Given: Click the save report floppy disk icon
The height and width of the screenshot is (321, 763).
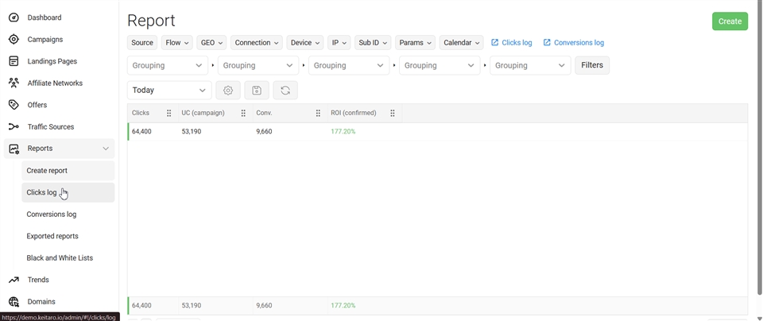Looking at the screenshot, I should pyautogui.click(x=257, y=91).
